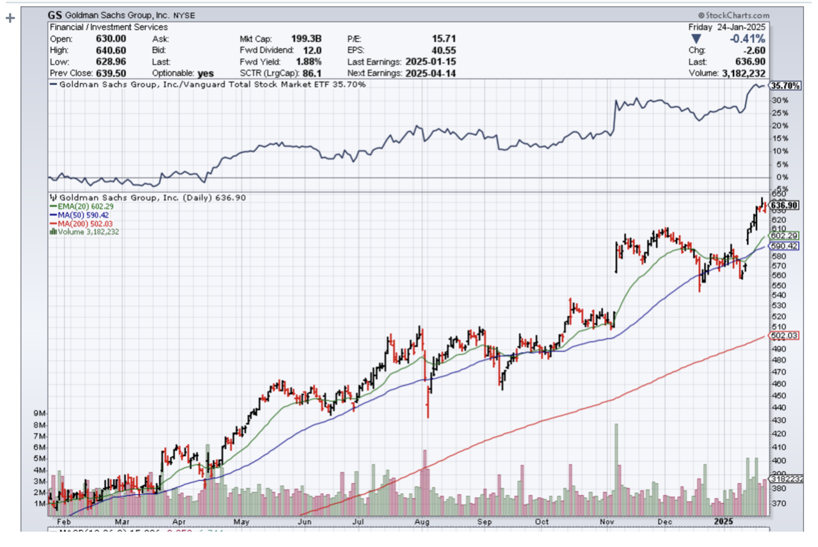Click the Aug label on the time axis
Viewport: 818px width, 547px height.
point(424,521)
